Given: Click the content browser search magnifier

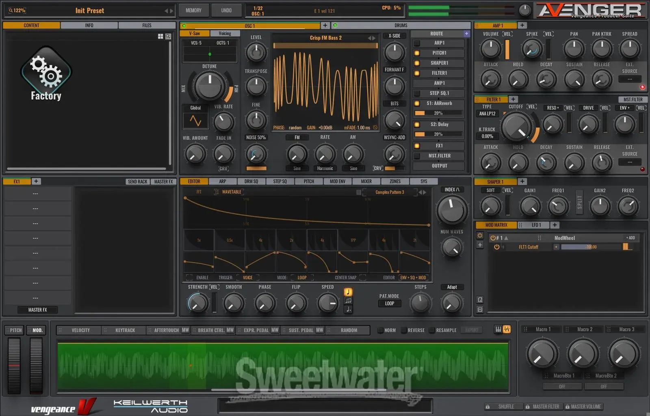Looking at the screenshot, I should (168, 37).
